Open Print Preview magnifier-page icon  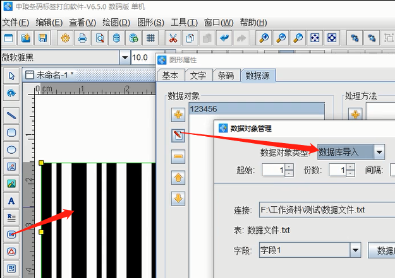coord(99,38)
